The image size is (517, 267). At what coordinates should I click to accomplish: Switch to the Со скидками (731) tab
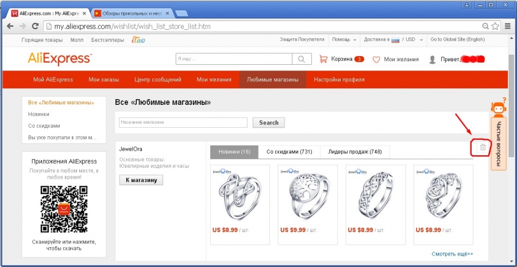(x=289, y=152)
